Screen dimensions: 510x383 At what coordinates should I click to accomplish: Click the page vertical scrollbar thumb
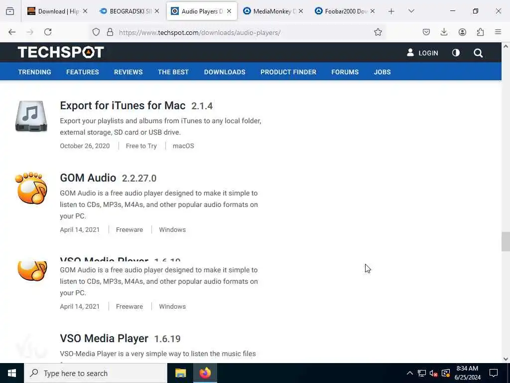pyautogui.click(x=506, y=241)
